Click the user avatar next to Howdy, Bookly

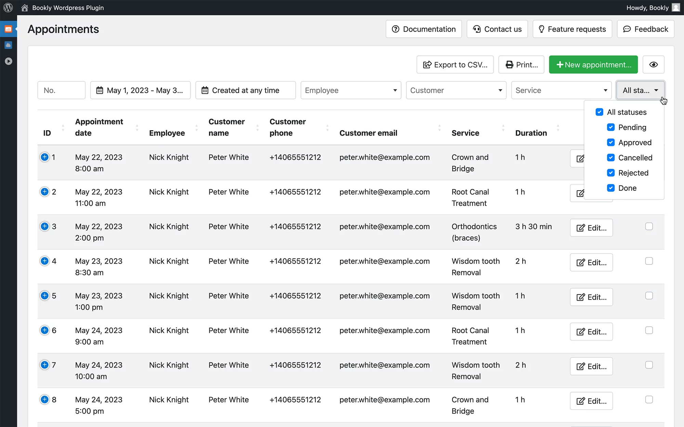pyautogui.click(x=676, y=8)
